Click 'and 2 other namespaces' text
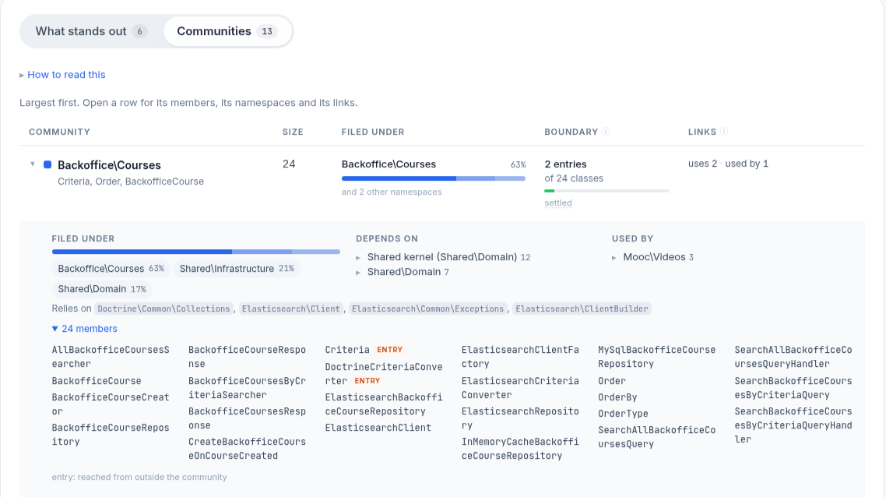886x497 pixels. pos(392,192)
